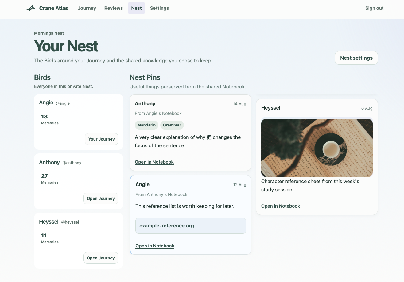Open Journey for Anthony
The image size is (404, 282).
[101, 198]
